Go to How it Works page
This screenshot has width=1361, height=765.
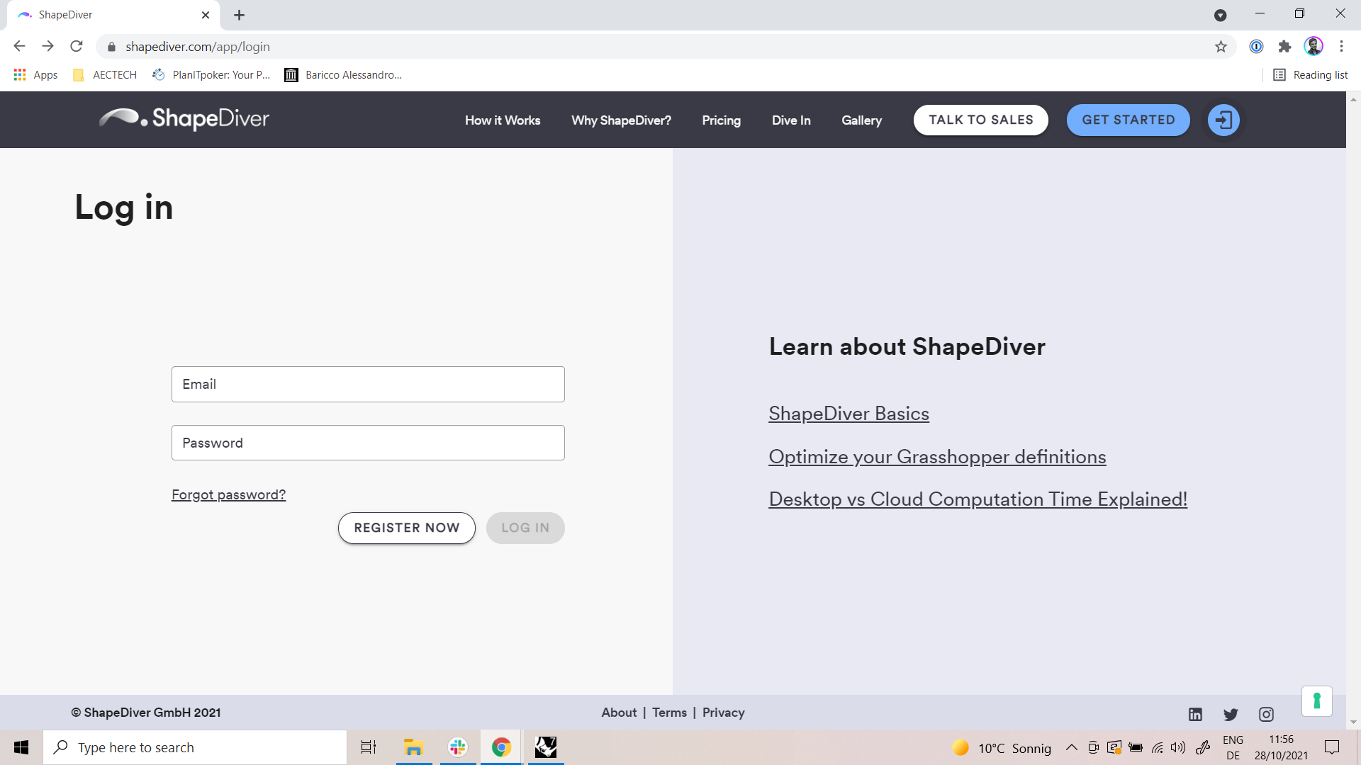click(502, 120)
